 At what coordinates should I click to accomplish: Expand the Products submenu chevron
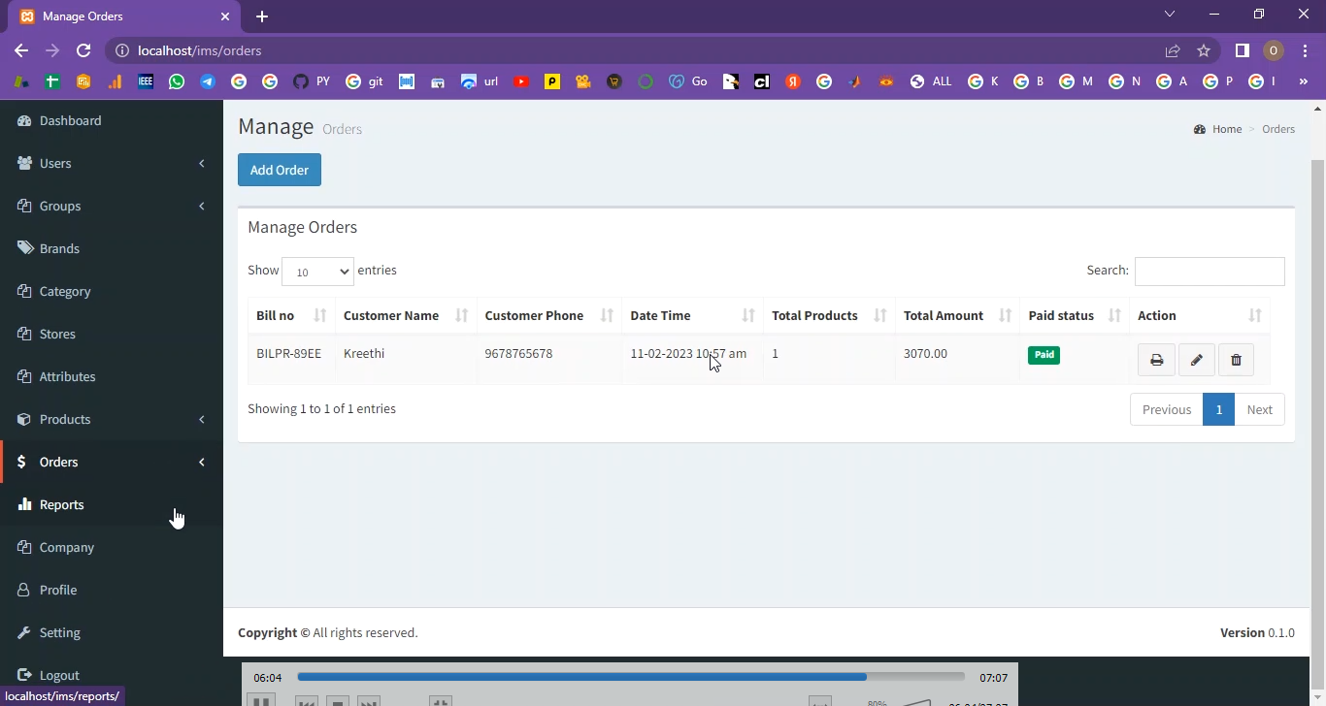tap(202, 419)
